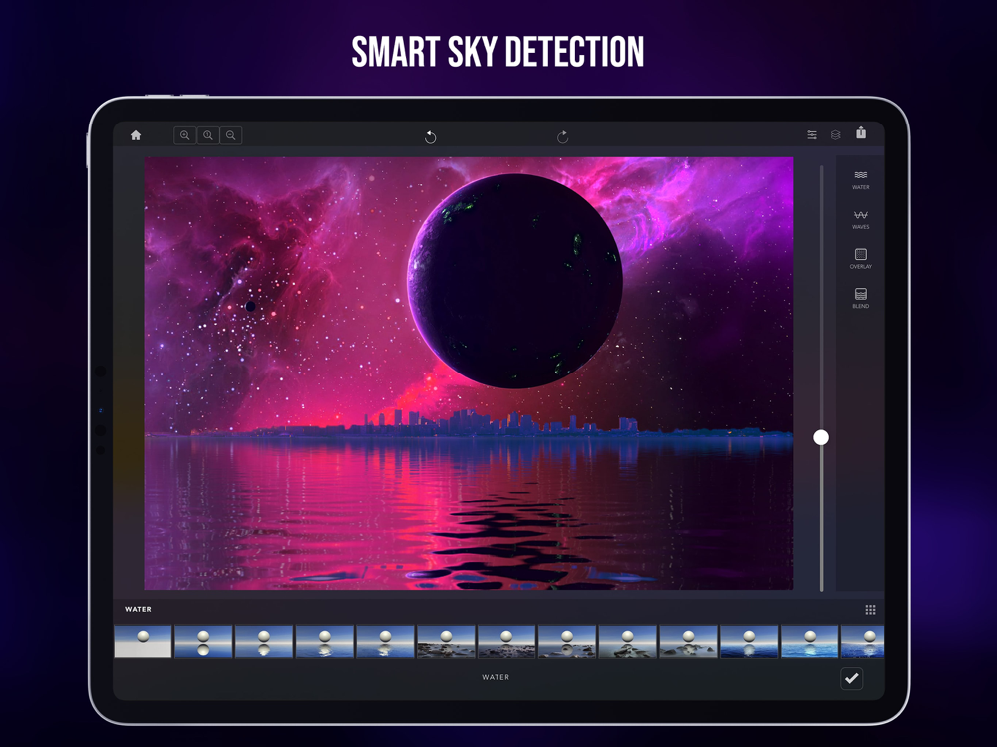Choose the ninth water preset with rocks
997x747 pixels.
(x=627, y=642)
